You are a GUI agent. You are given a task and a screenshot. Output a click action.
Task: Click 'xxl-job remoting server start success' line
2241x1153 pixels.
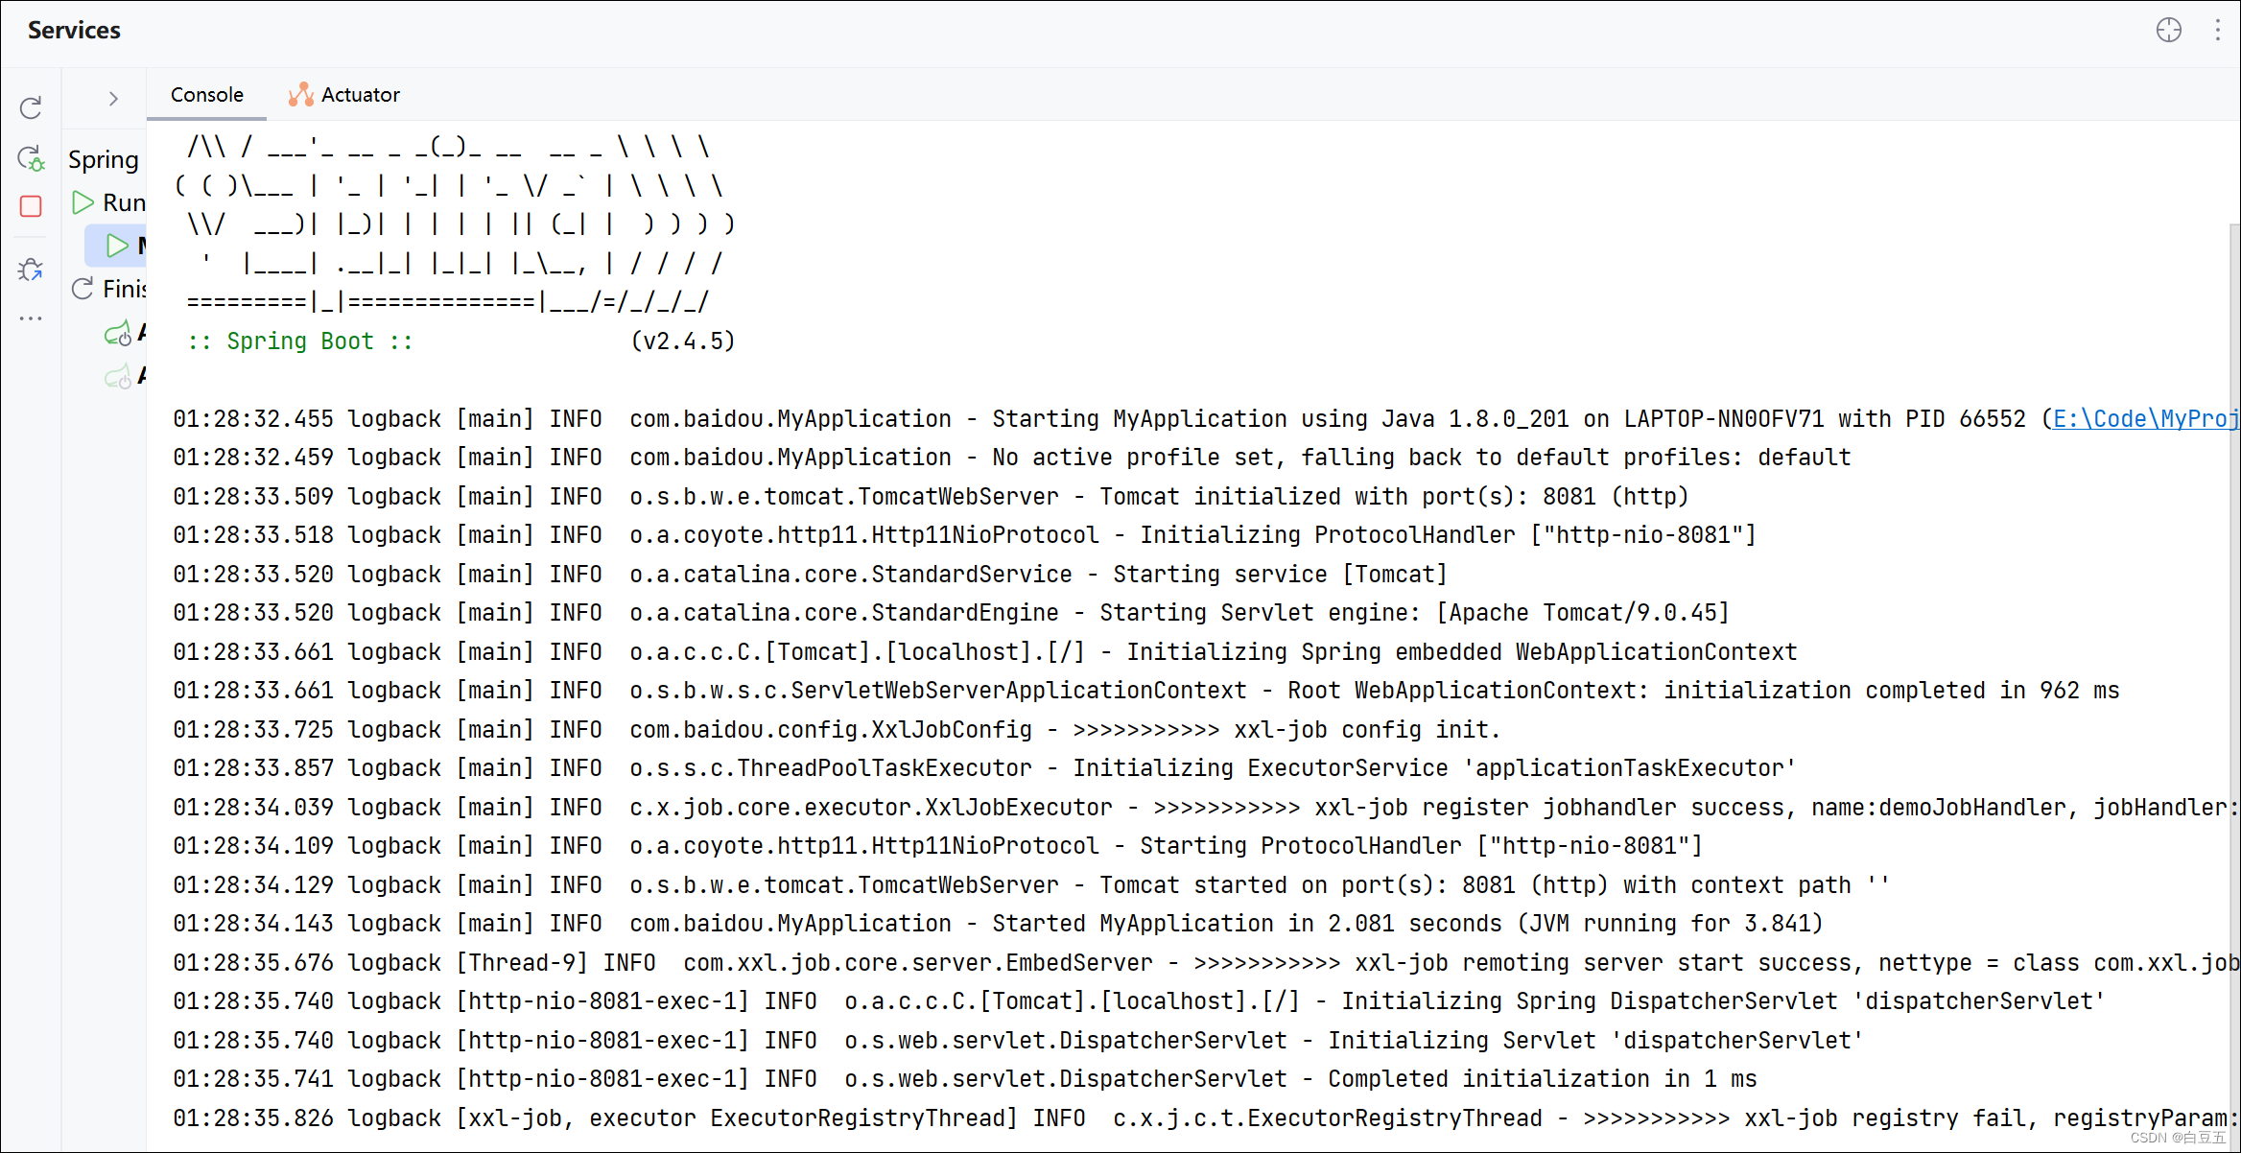[x=1205, y=963]
